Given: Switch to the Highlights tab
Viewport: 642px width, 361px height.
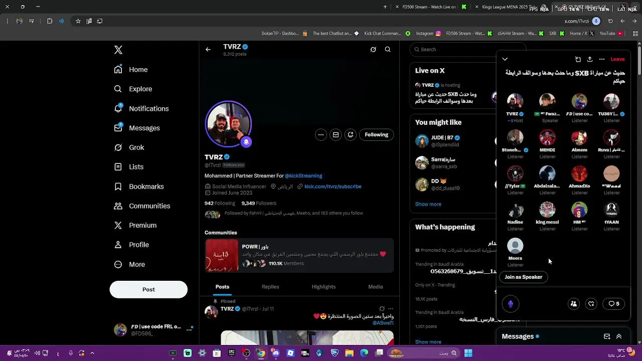Looking at the screenshot, I should [x=324, y=287].
